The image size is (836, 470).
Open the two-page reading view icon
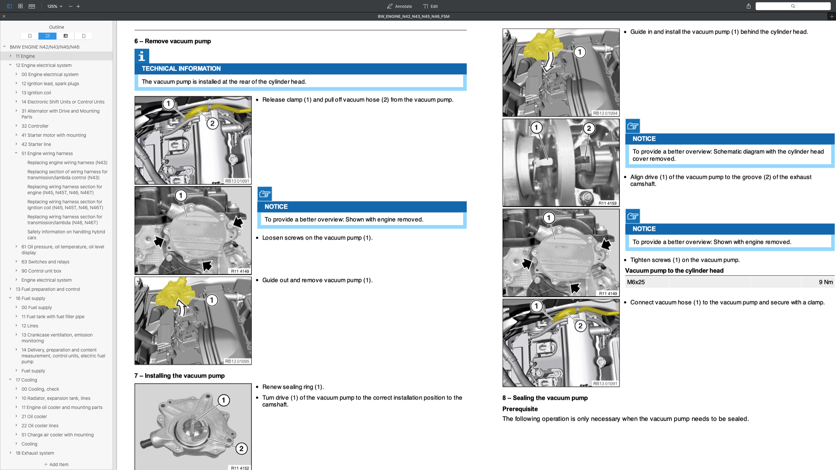[x=32, y=6]
